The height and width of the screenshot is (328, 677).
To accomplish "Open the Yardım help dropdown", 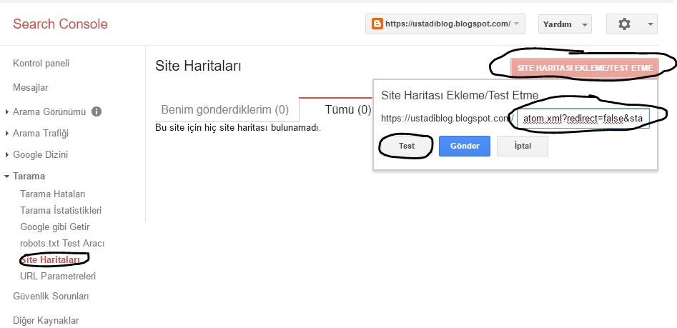I will point(565,24).
